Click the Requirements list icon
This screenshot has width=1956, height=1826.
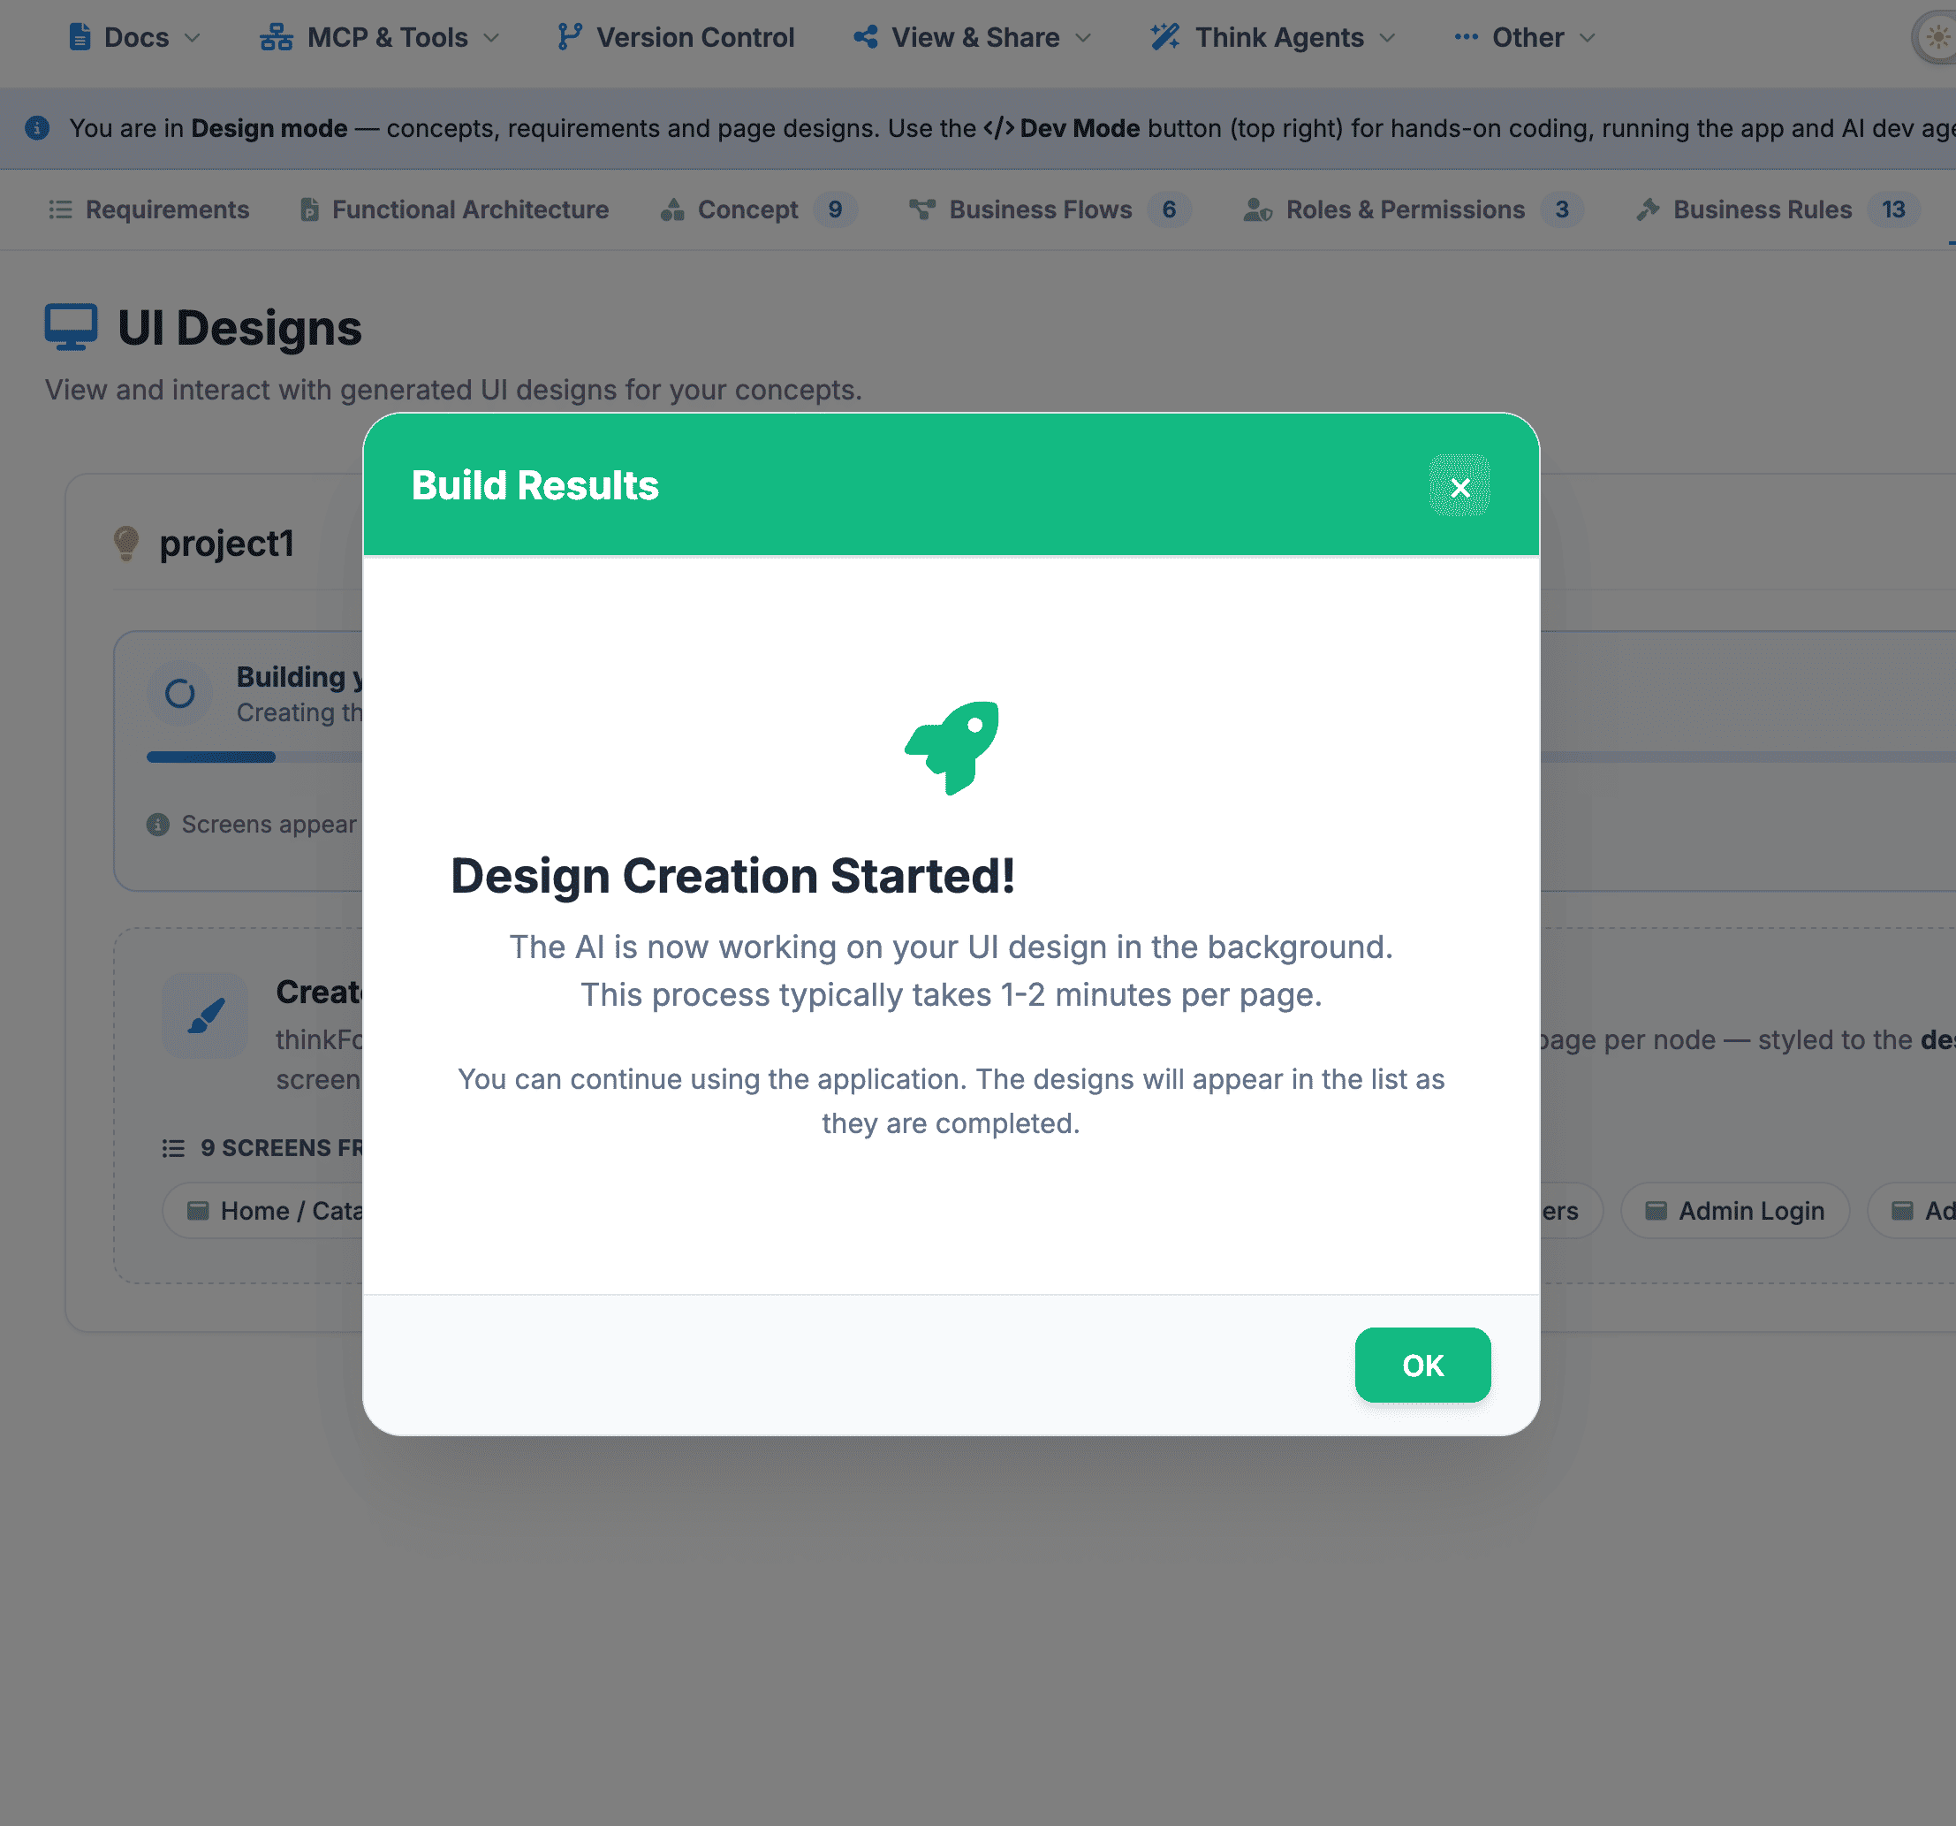tap(60, 209)
